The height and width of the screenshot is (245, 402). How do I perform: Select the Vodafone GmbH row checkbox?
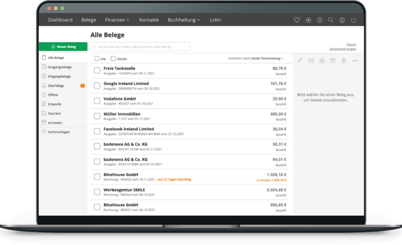(x=97, y=101)
